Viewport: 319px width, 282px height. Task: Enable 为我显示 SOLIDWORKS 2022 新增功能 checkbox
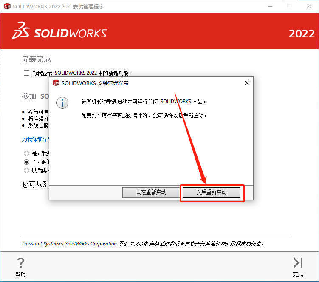coord(26,73)
